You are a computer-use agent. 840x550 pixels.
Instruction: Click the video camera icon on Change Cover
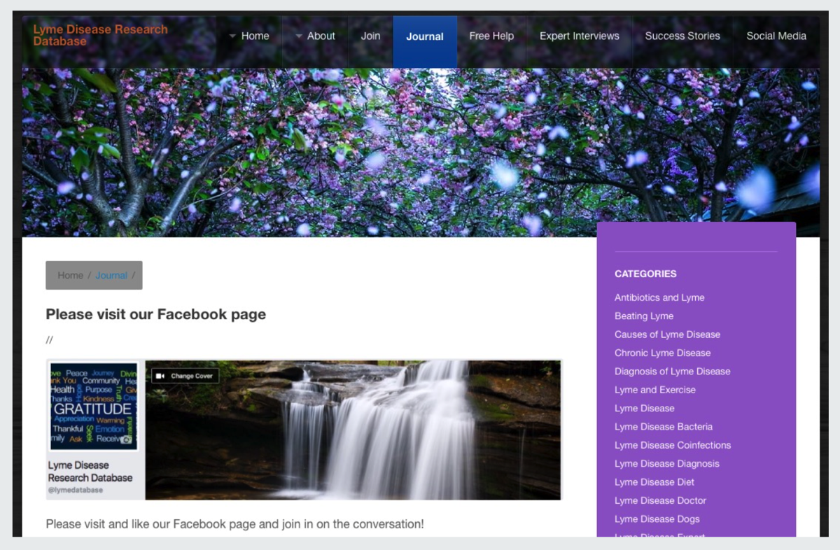coord(160,376)
